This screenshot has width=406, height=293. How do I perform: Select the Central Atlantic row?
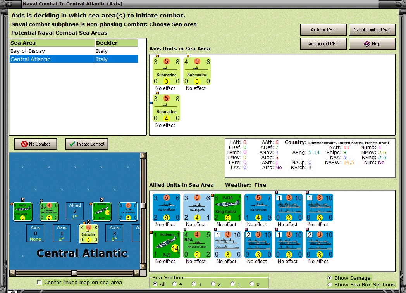[x=74, y=59]
